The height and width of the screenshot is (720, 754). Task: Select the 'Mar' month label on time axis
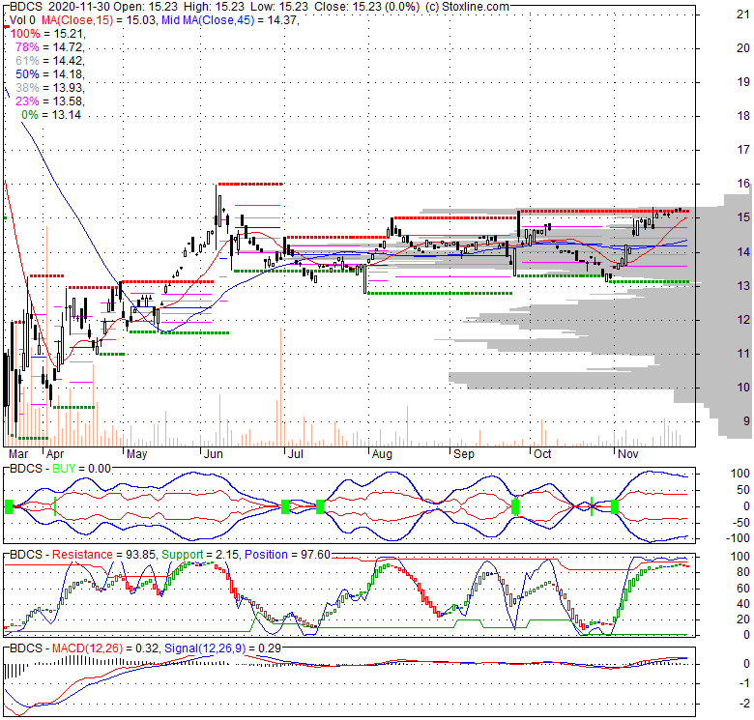(18, 454)
